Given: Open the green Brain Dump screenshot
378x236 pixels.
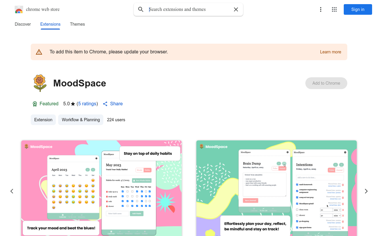Looking at the screenshot, I should click(x=276, y=188).
